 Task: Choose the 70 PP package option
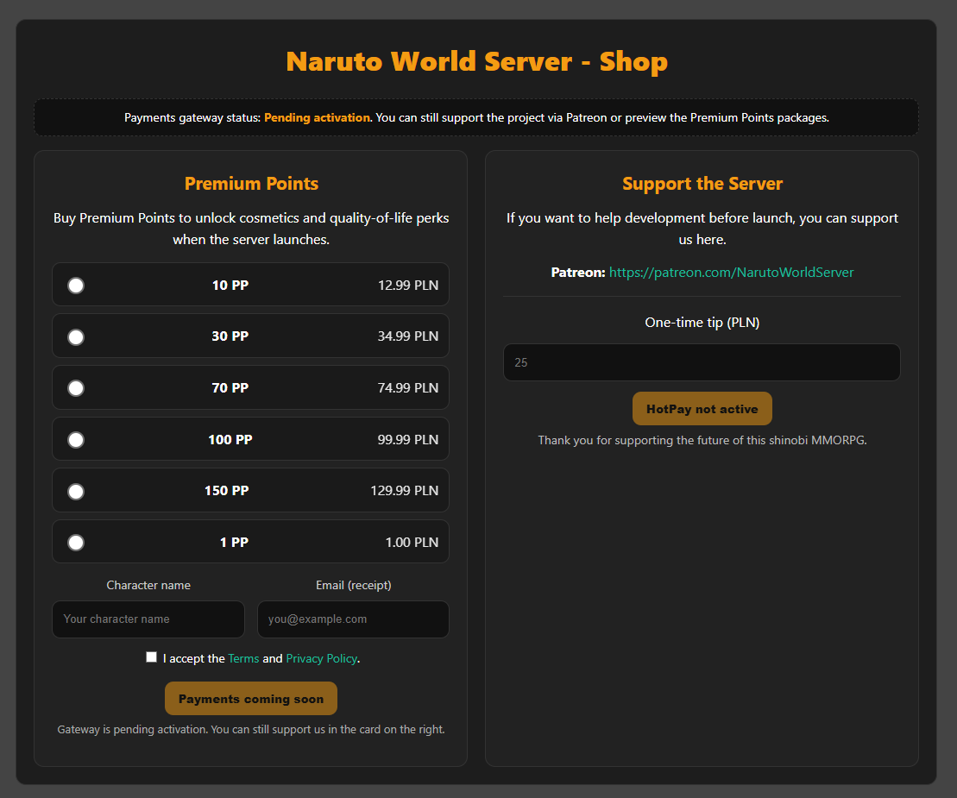76,387
